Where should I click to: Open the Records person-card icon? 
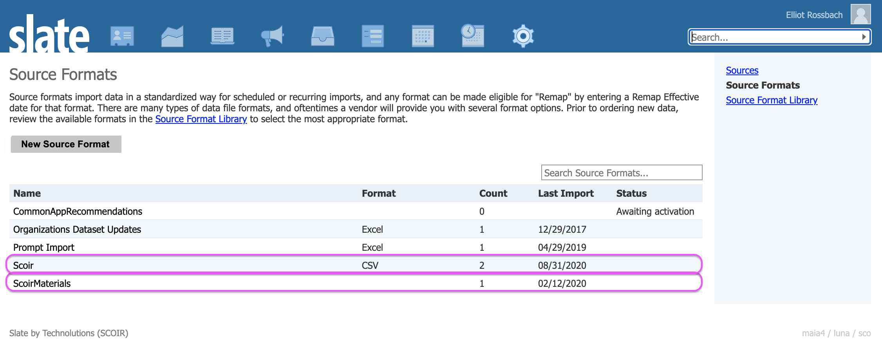(122, 36)
